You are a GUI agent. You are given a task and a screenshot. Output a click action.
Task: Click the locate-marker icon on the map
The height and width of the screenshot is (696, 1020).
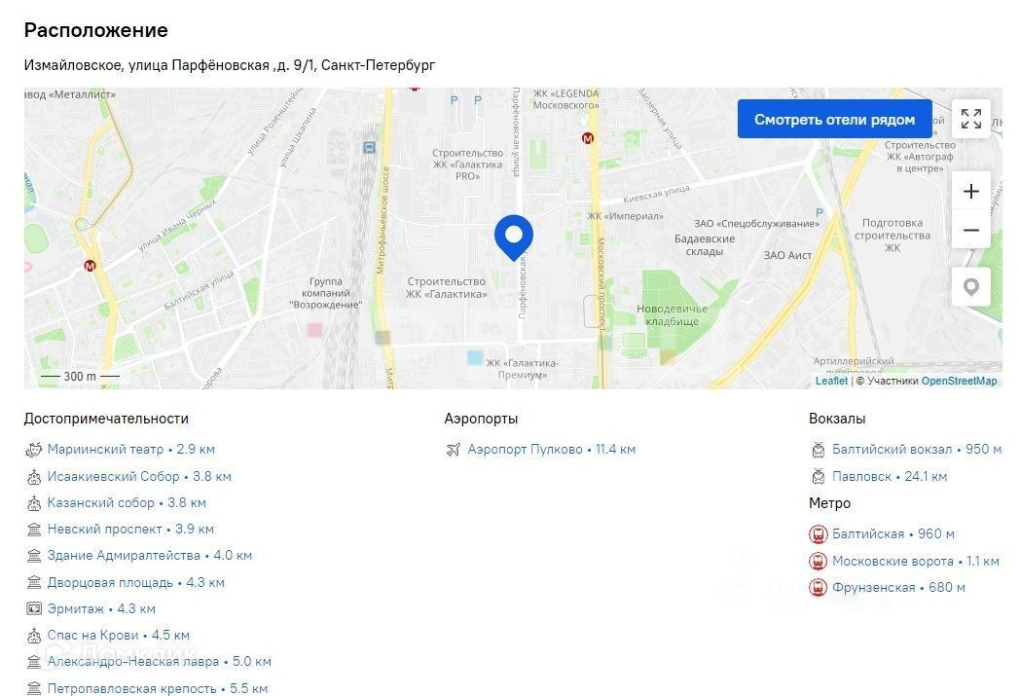tap(970, 287)
